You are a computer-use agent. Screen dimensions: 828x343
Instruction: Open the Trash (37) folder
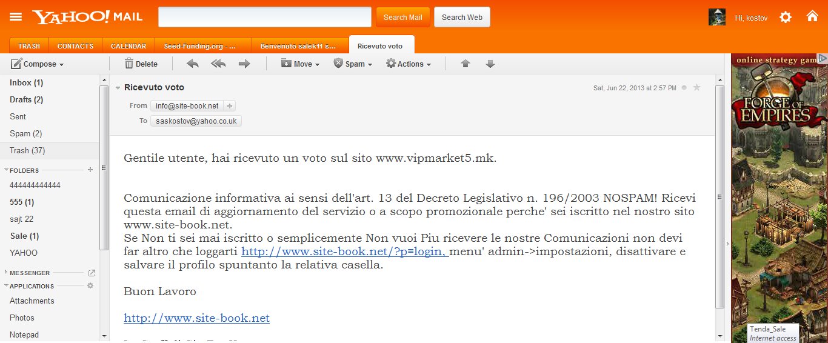50,150
